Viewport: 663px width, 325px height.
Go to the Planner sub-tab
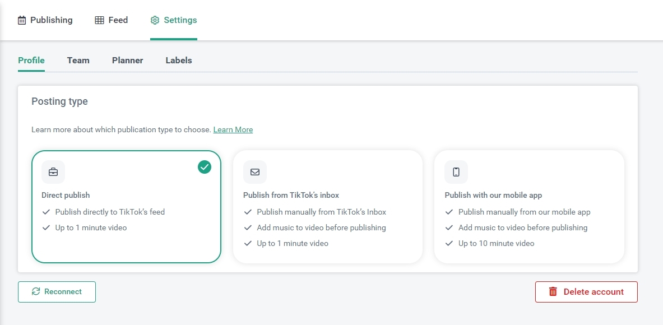[128, 61]
